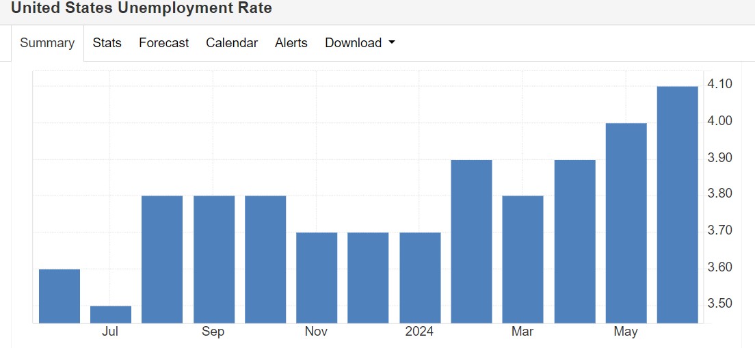Viewport: 755px width, 348px height.
Task: Click the bar above the Nov label
Action: 317,278
